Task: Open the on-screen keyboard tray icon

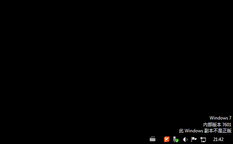Action: pos(153,139)
